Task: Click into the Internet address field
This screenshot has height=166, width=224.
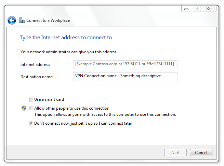Action: 125,64
